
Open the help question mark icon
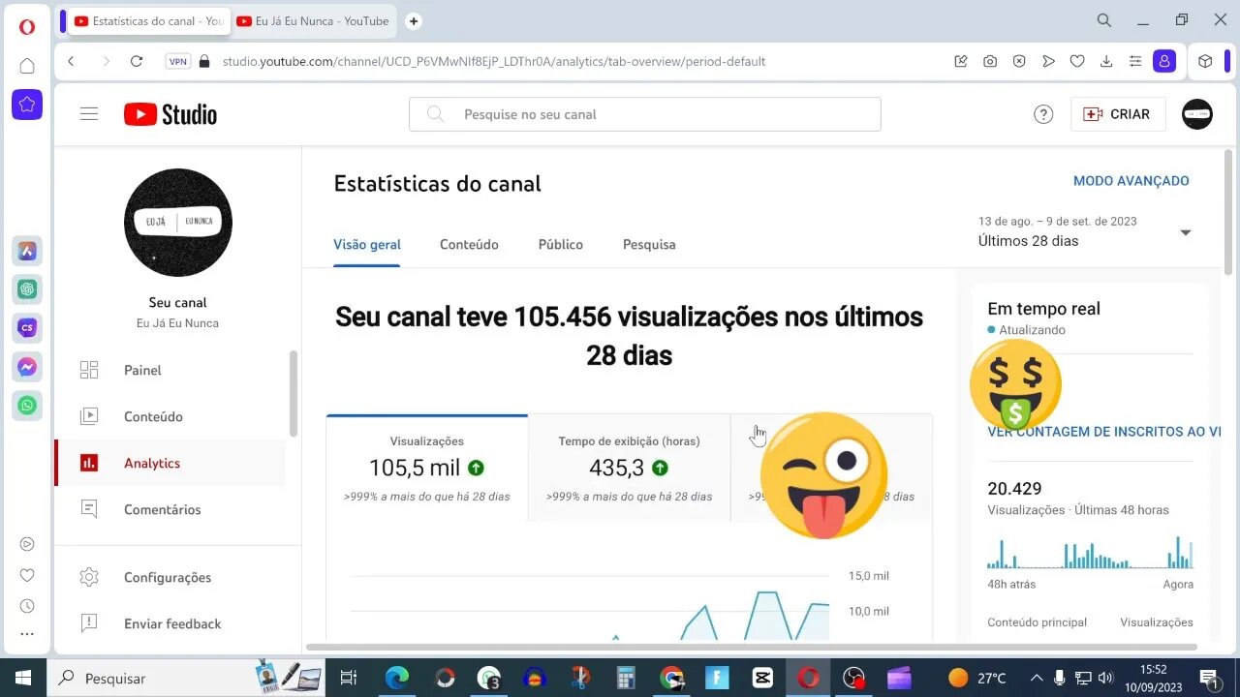[1043, 114]
